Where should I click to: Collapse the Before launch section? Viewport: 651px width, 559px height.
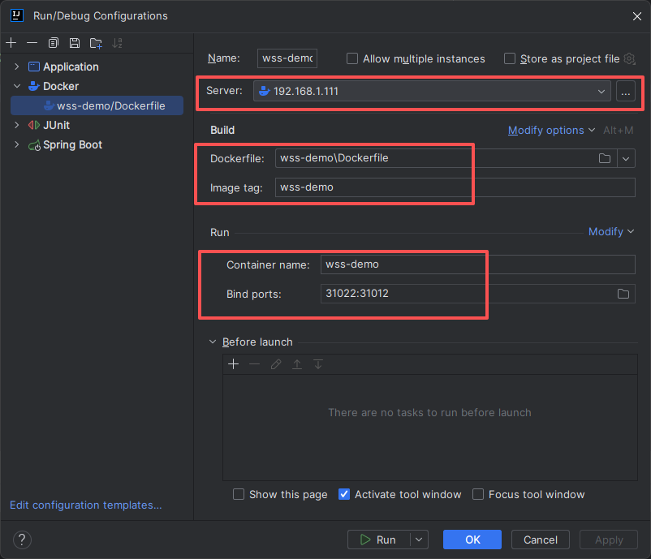(x=213, y=342)
